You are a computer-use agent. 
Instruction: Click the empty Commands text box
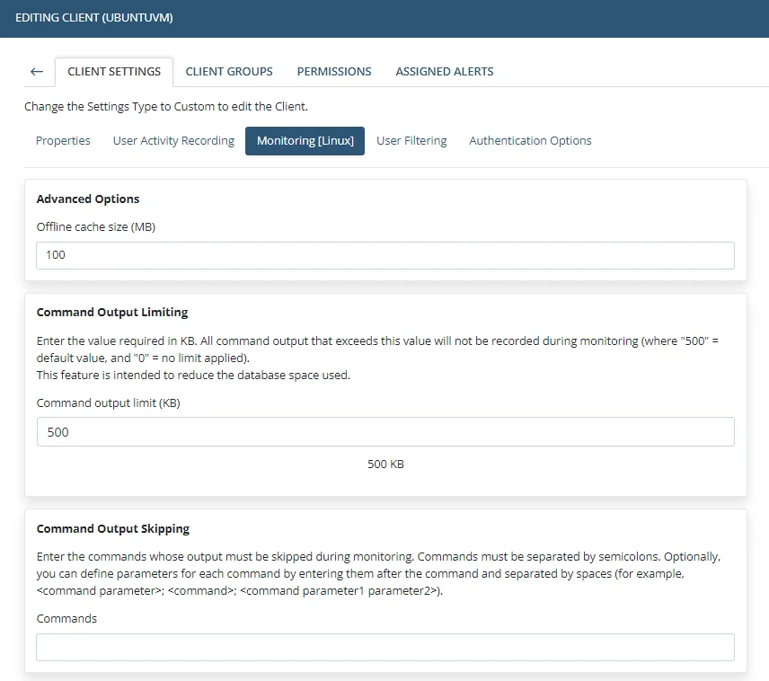[385, 648]
